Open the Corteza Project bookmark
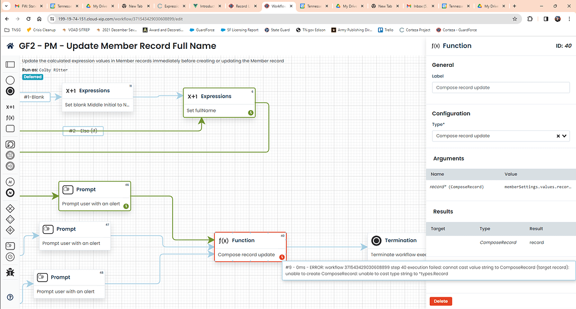Image resolution: width=576 pixels, height=309 pixels. point(415,30)
